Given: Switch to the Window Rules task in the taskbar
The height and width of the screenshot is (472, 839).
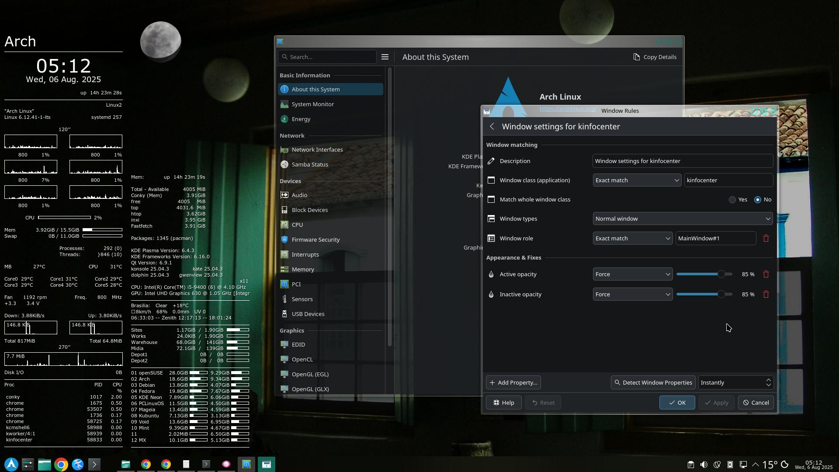Looking at the screenshot, I should coord(267,464).
